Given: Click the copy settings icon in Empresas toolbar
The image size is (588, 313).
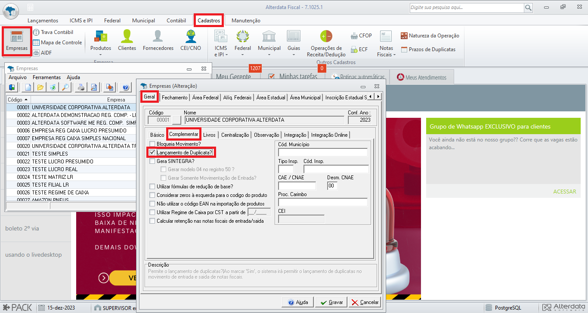Looking at the screenshot, I should (x=110, y=87).
